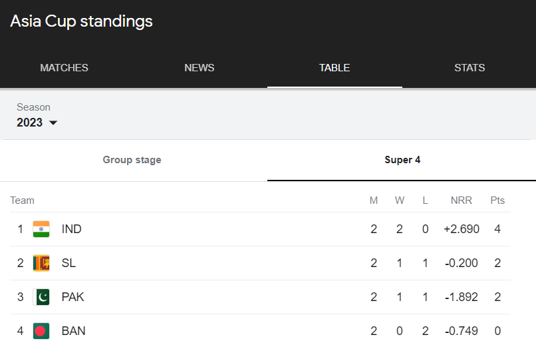
Task: Click the Sri Lanka flag icon
Action: tap(41, 263)
